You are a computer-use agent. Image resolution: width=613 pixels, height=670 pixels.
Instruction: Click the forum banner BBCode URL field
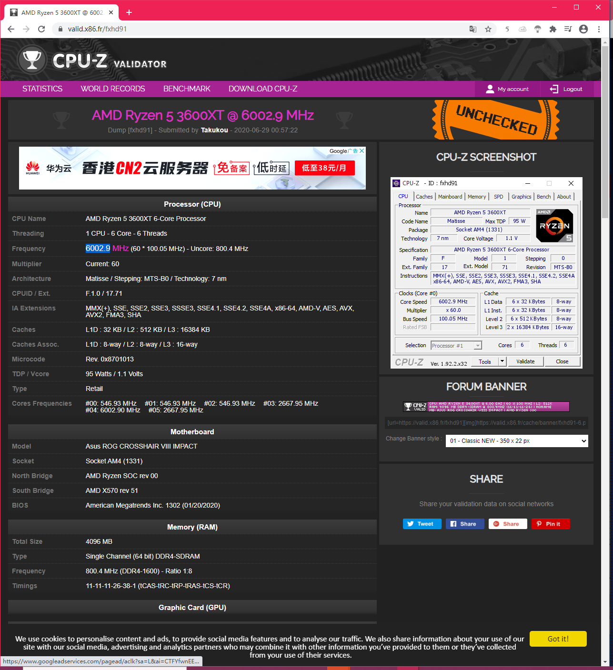pyautogui.click(x=486, y=423)
